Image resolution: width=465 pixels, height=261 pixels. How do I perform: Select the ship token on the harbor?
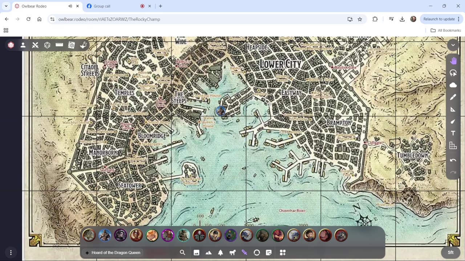pyautogui.click(x=221, y=111)
